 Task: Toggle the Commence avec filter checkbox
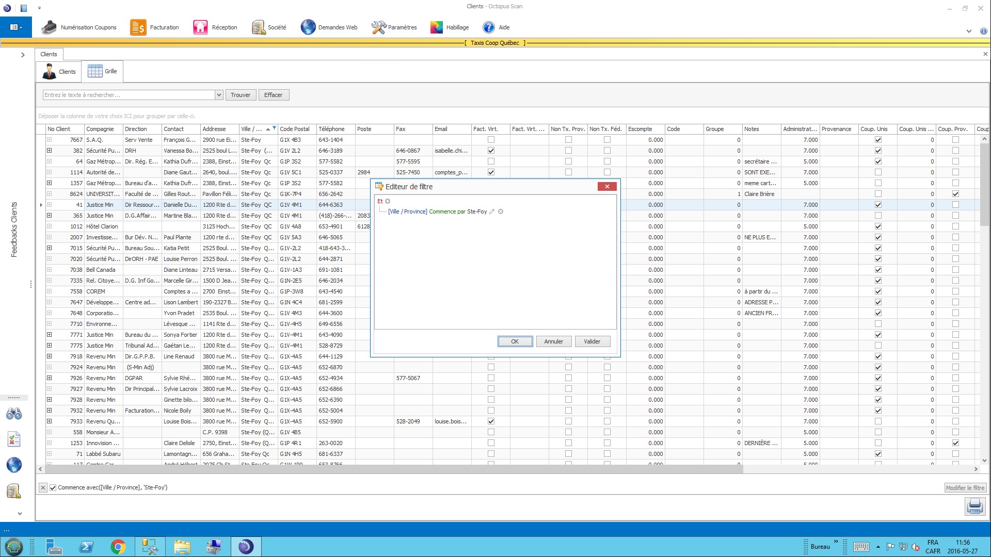pyautogui.click(x=53, y=487)
